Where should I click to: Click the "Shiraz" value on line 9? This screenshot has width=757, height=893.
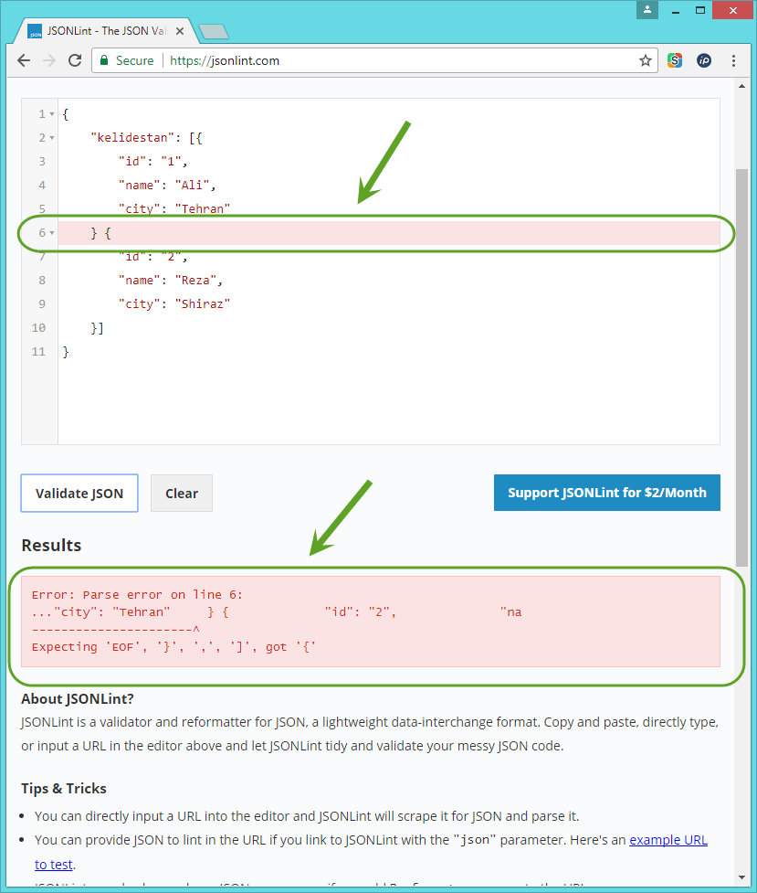(x=203, y=304)
